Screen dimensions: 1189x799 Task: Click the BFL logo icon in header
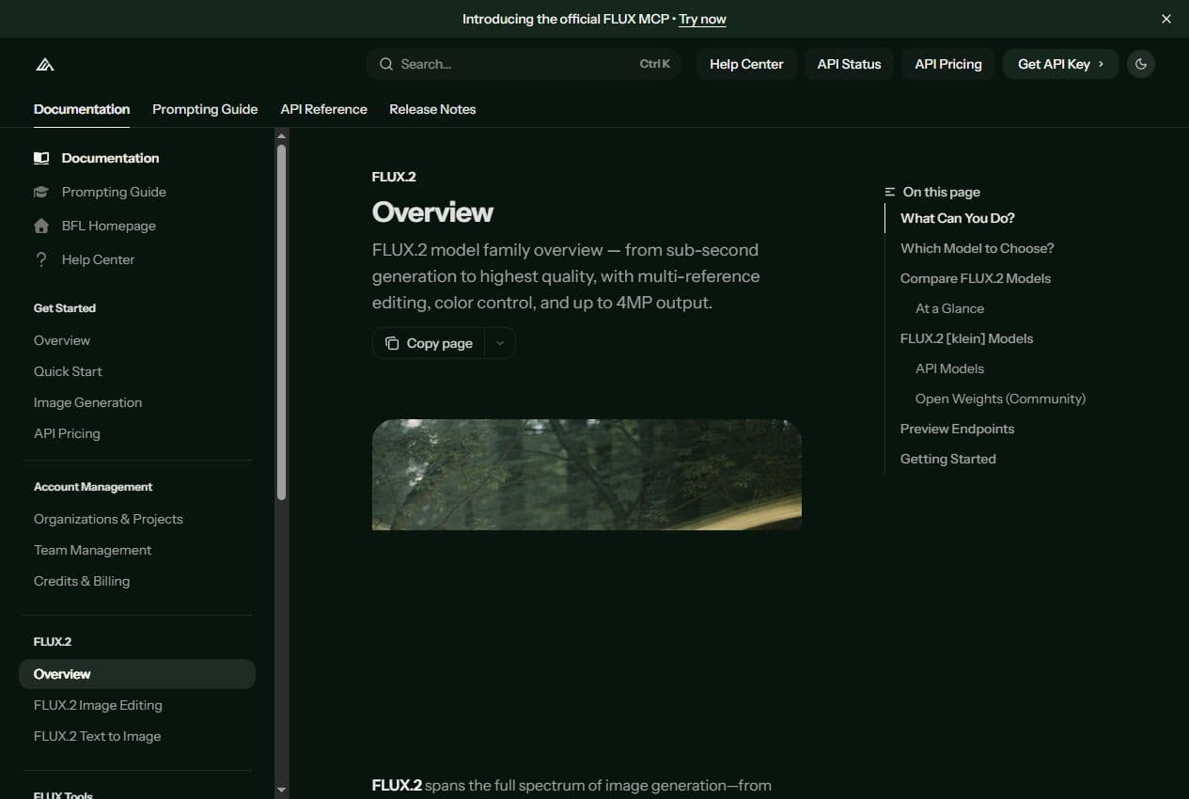click(45, 64)
